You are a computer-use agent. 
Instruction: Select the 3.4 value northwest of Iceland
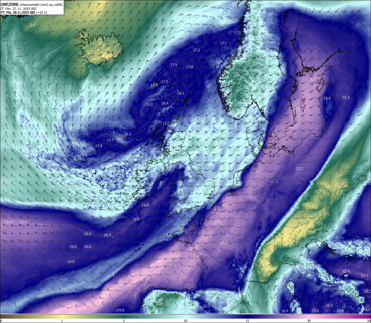[32, 25]
